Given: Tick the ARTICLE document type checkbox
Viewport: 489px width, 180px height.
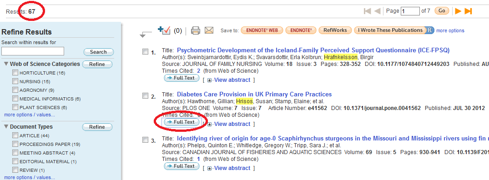Looking at the screenshot, I should (x=15, y=135).
